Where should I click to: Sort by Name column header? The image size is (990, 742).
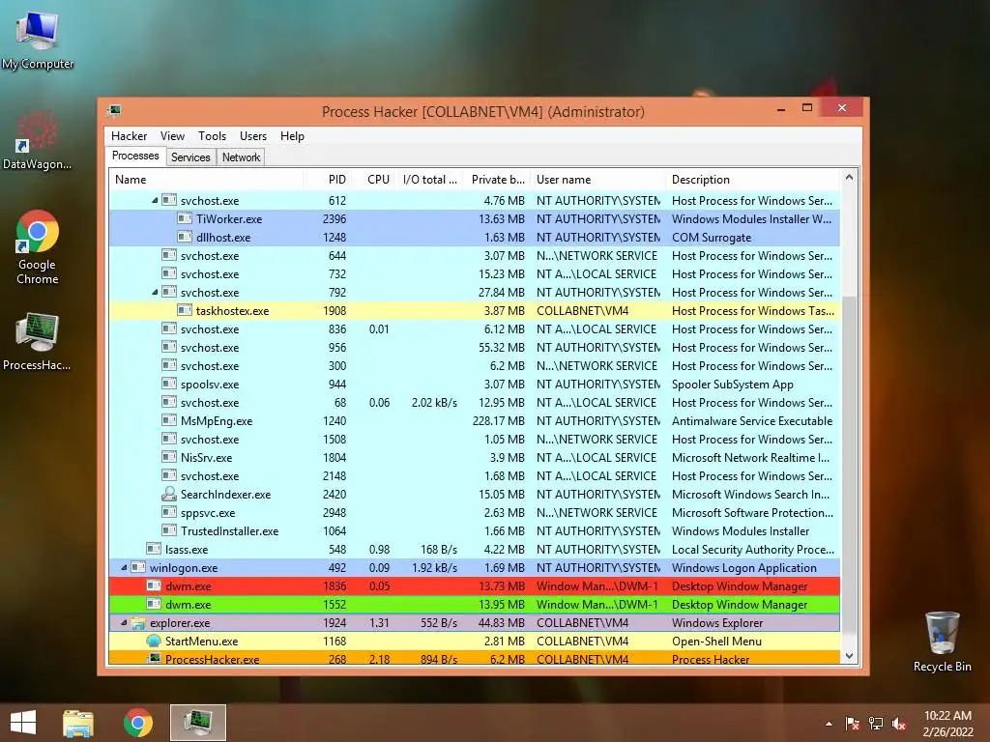pyautogui.click(x=207, y=180)
